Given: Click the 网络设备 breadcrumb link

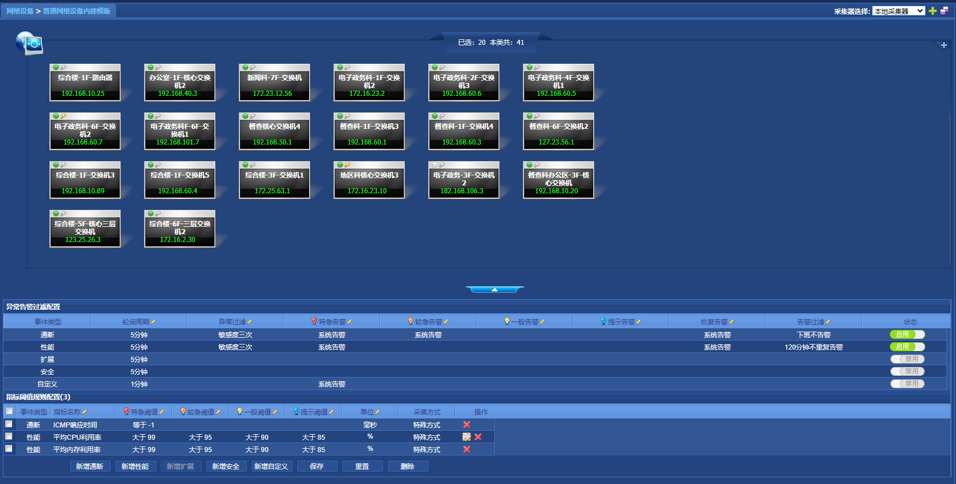Looking at the screenshot, I should [x=20, y=11].
